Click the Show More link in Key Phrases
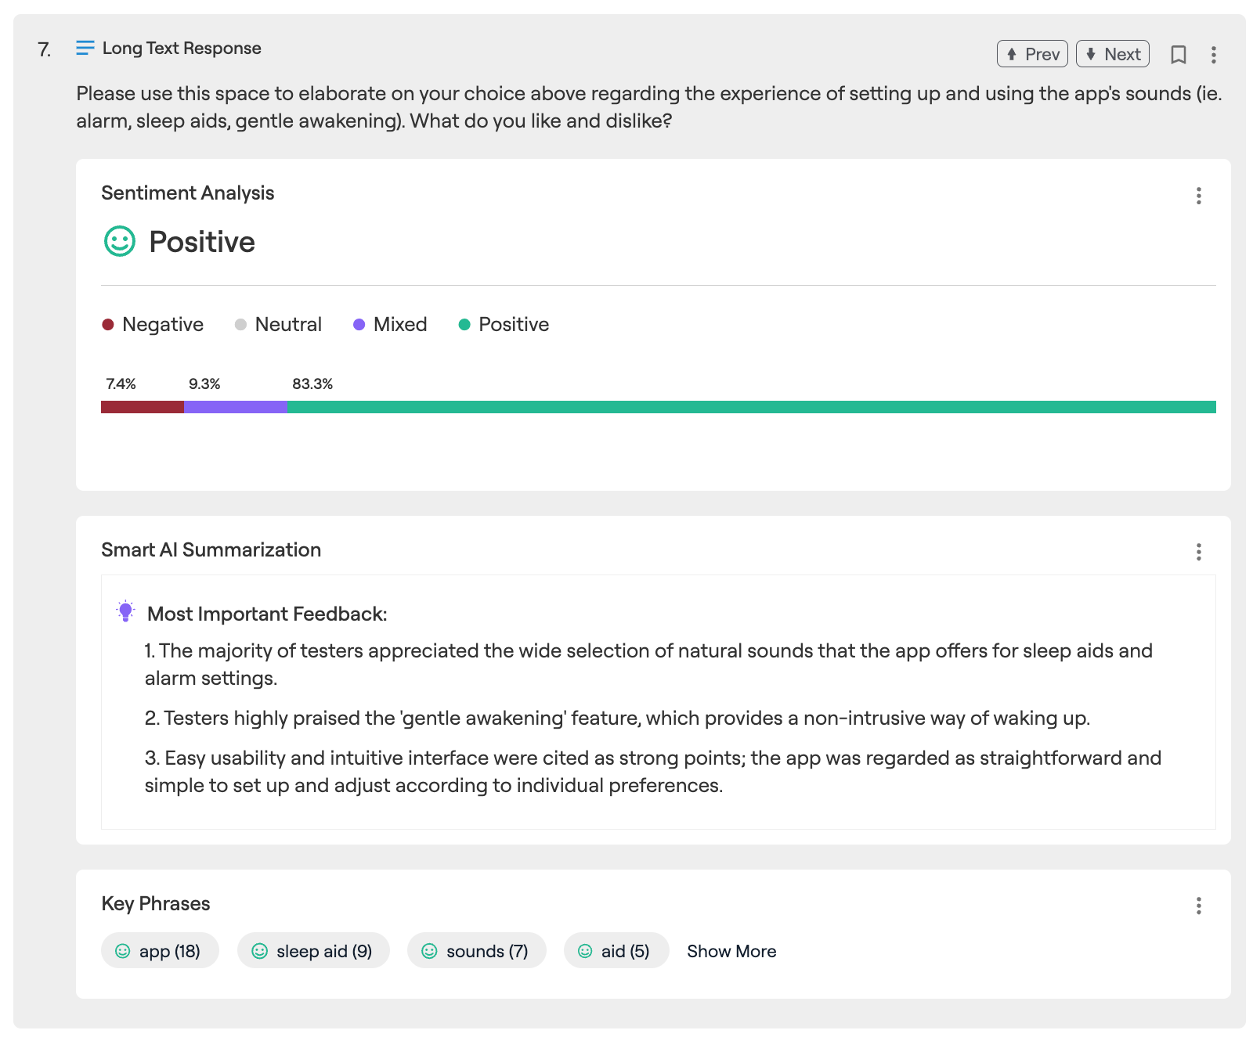 tap(731, 951)
